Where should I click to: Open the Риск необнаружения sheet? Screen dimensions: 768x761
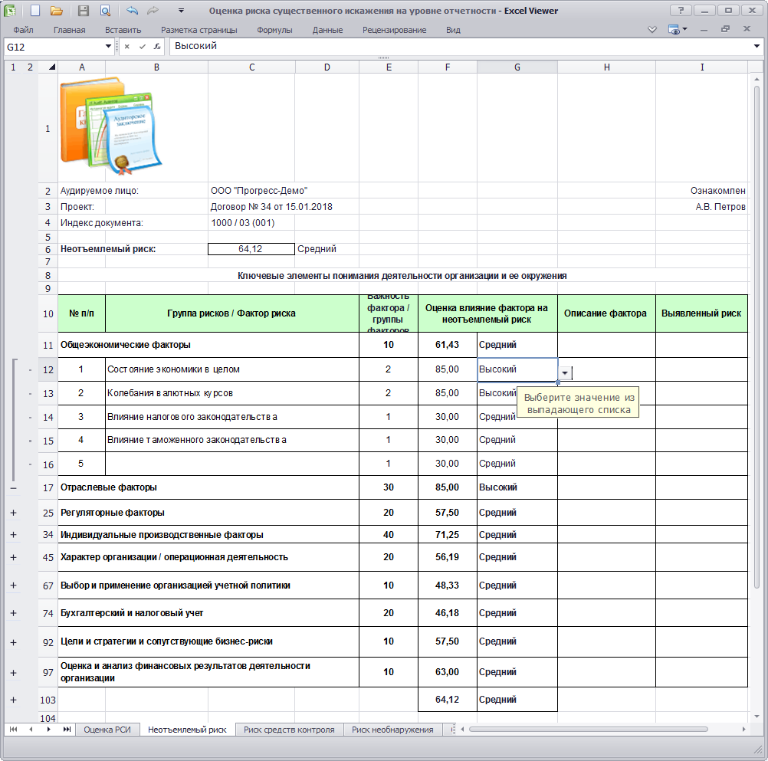(x=392, y=730)
